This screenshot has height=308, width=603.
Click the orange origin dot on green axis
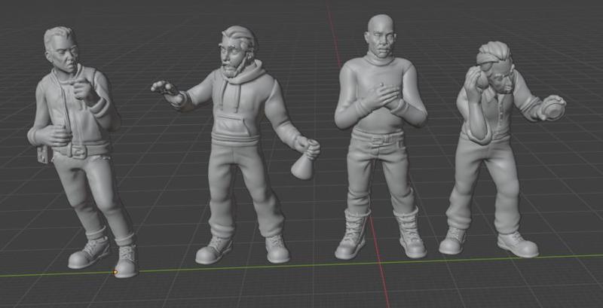(115, 273)
